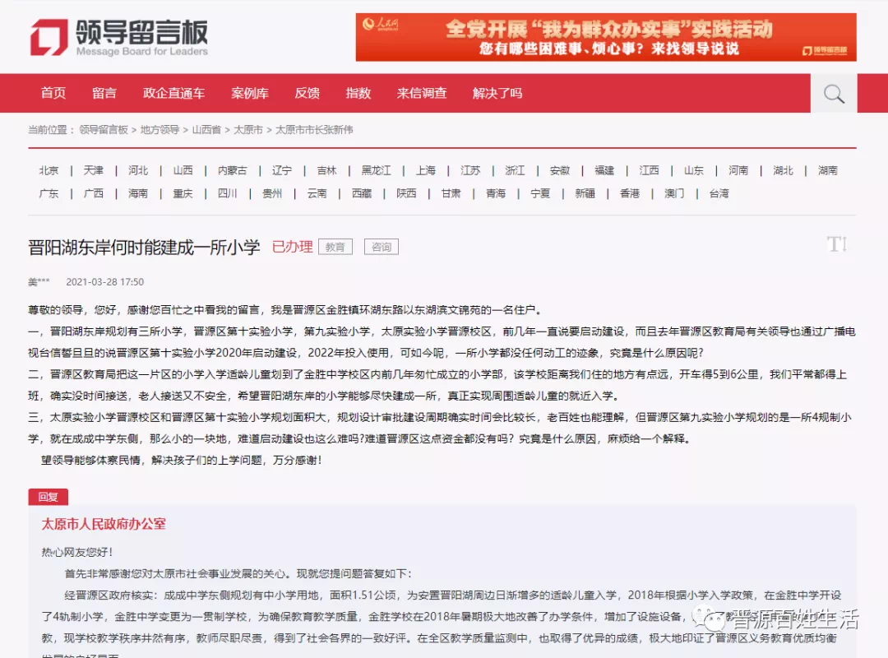Go to 地方领导 in the breadcrumb
Screen dimensions: 888x658
coord(160,130)
